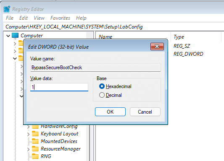Expand the ResourceManager key
The width and height of the screenshot is (224, 161).
point(28,149)
